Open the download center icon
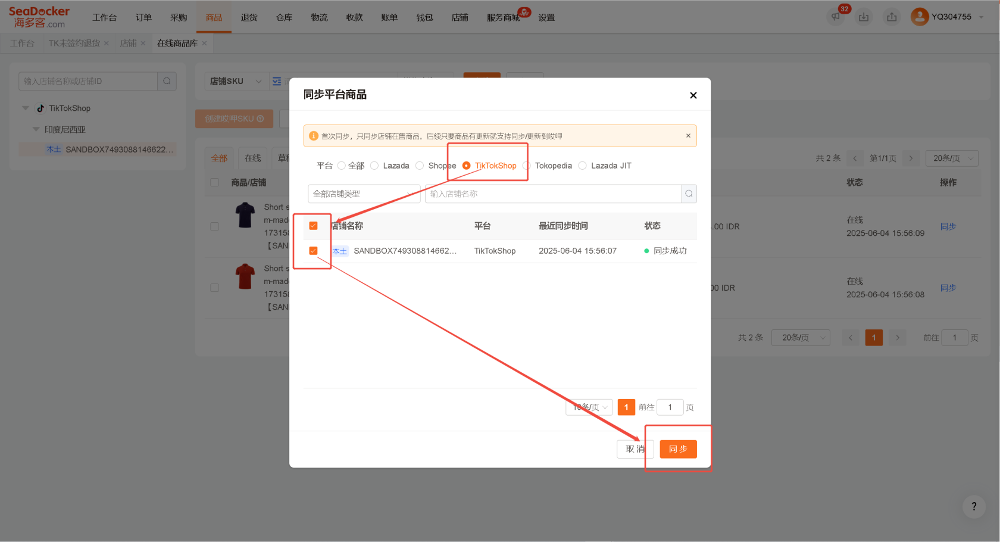1000x542 pixels. coord(864,17)
